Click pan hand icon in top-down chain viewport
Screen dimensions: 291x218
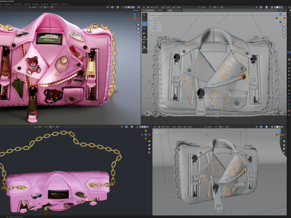point(149,145)
